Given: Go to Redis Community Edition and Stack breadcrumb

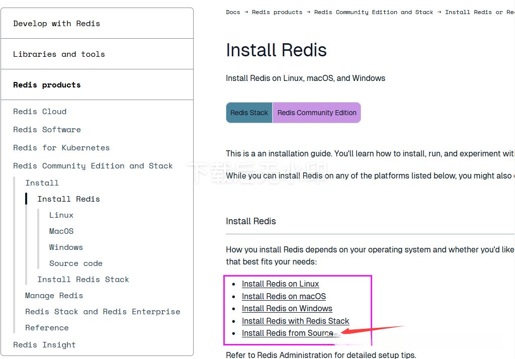Looking at the screenshot, I should click(x=374, y=12).
